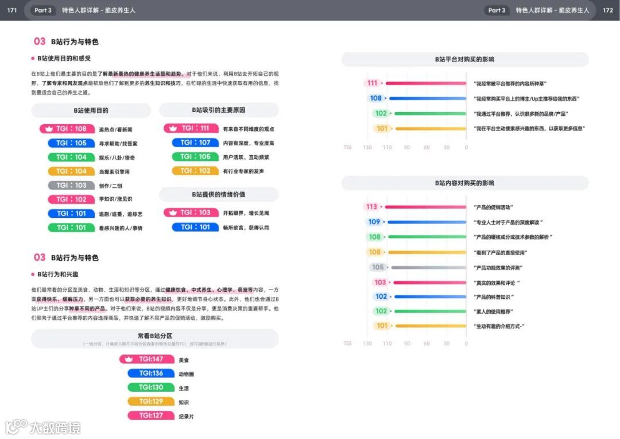Click the B站吸引的主要原因 header pill
620x439 pixels.
219,110
